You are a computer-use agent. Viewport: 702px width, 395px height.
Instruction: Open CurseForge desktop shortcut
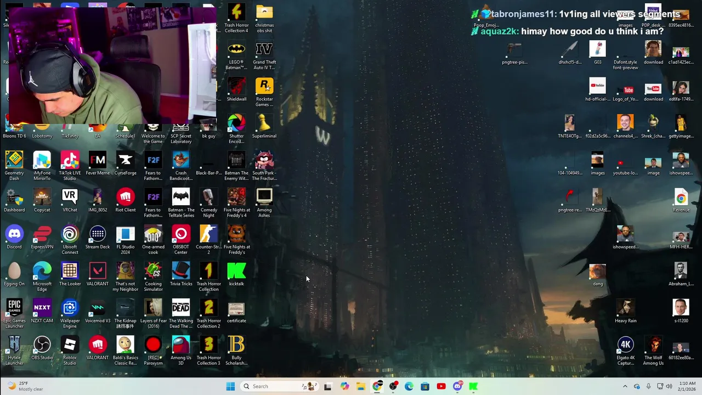126,163
